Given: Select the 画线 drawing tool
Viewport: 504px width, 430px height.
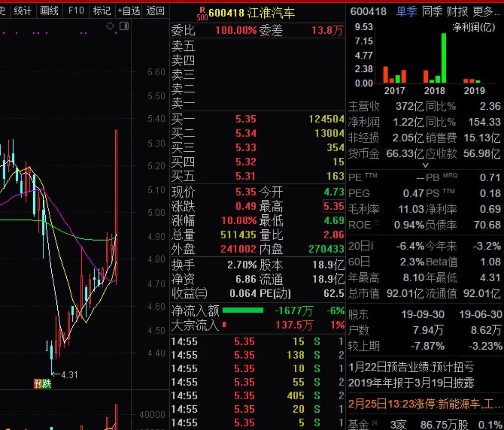Looking at the screenshot, I should pyautogui.click(x=49, y=11).
